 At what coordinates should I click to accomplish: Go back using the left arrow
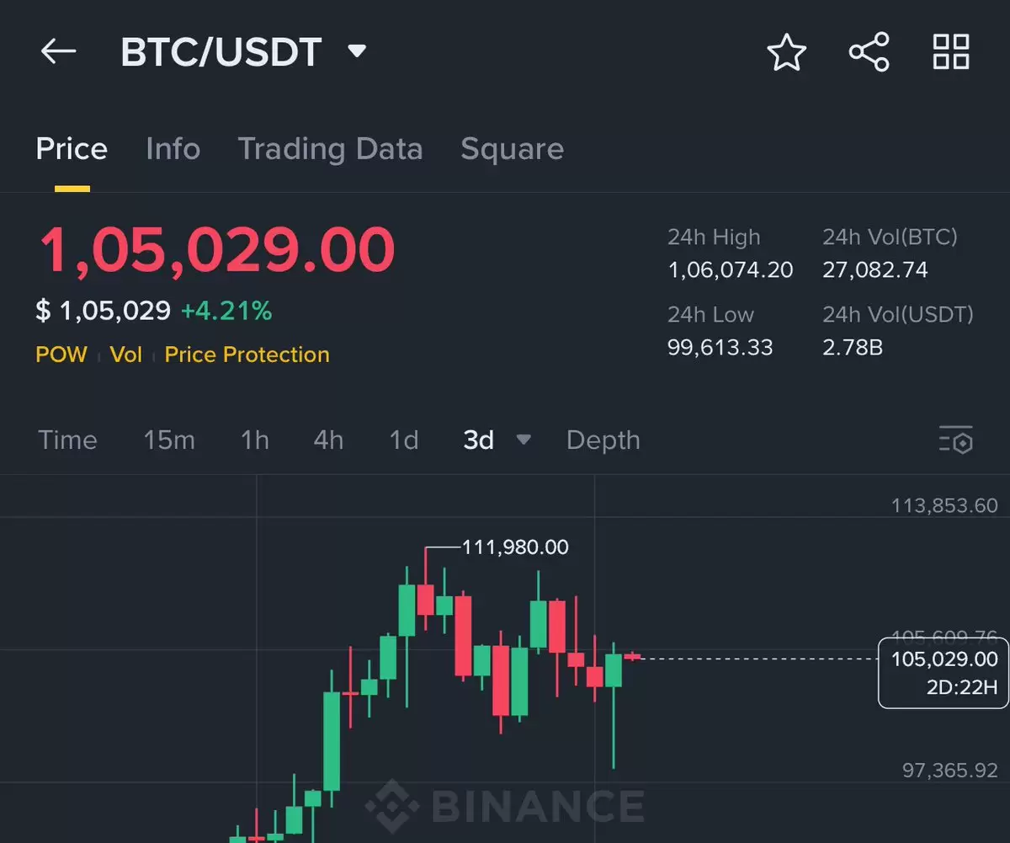[59, 52]
